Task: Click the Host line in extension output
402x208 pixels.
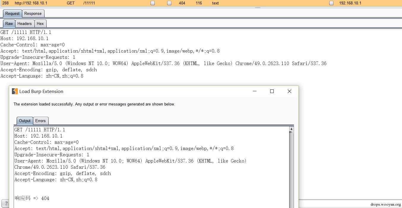Action: click(x=38, y=136)
